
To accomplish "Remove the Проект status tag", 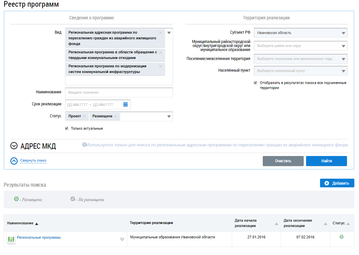I will pyautogui.click(x=84, y=116).
